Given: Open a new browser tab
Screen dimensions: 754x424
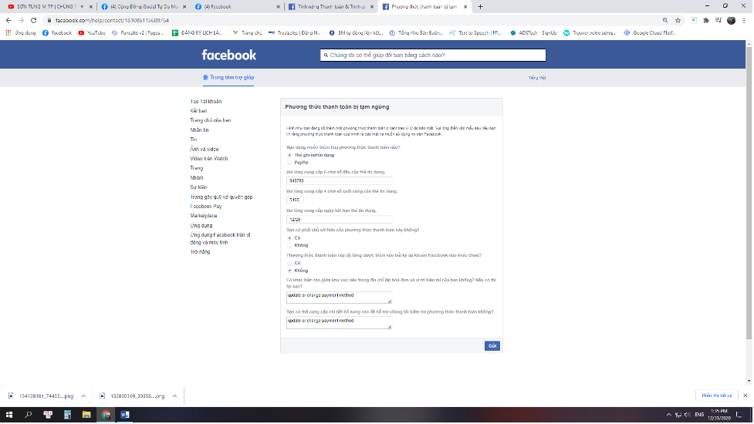Looking at the screenshot, I should click(480, 7).
